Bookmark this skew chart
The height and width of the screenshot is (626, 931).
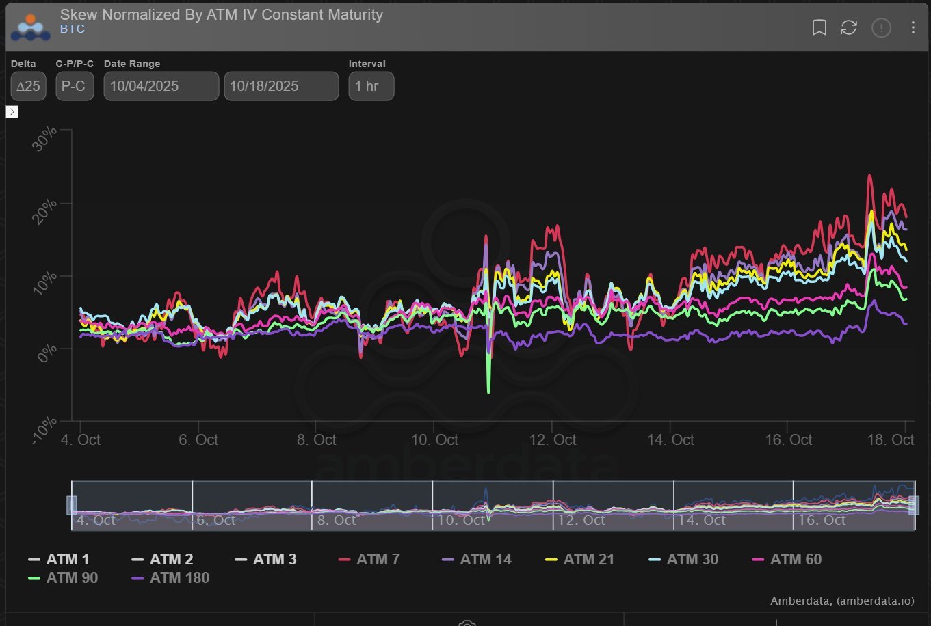[819, 27]
